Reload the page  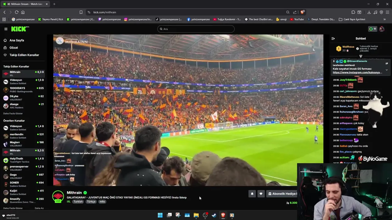click(17, 12)
